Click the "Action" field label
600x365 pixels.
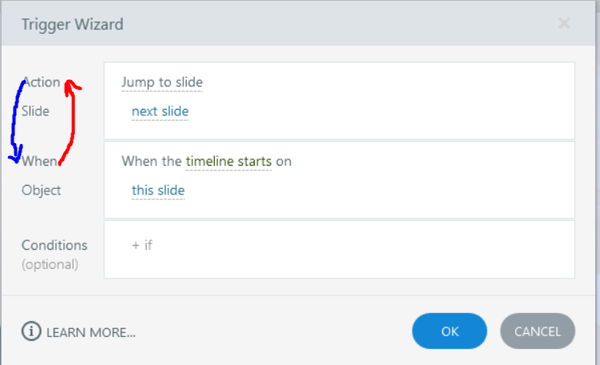(x=43, y=82)
